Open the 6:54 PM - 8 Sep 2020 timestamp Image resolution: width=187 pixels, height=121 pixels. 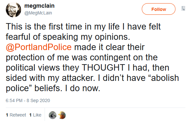28,100
